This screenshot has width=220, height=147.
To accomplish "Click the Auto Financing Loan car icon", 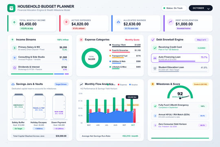I will click(155, 58).
